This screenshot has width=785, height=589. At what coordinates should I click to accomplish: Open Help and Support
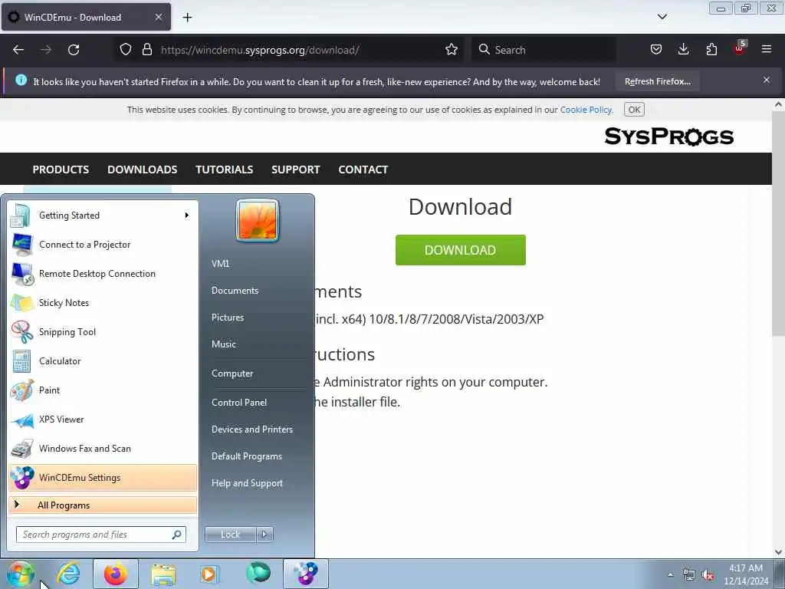247,483
